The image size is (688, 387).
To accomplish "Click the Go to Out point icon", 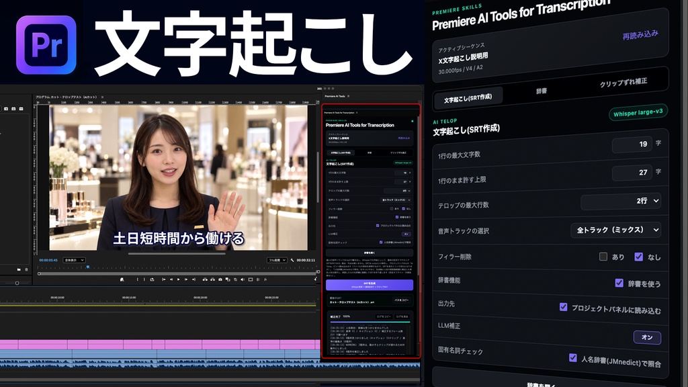I will (193, 279).
